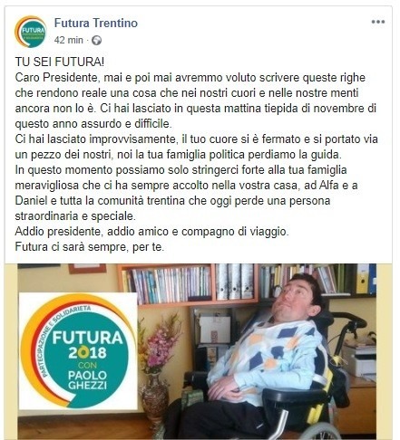Click the 2018 text in the logo
400x440 pixels.
(87, 352)
